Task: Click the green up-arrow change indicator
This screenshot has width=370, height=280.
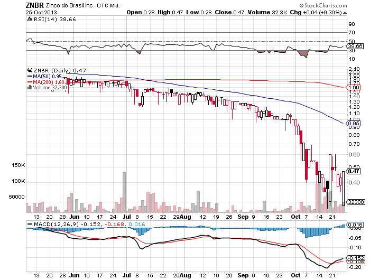Action: point(345,13)
